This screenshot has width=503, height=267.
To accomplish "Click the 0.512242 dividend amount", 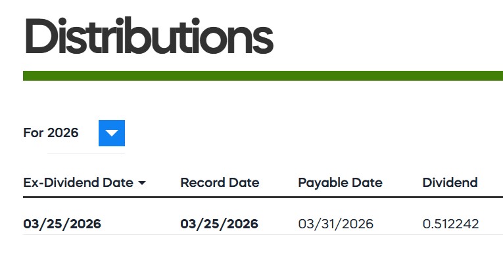I will click(450, 224).
